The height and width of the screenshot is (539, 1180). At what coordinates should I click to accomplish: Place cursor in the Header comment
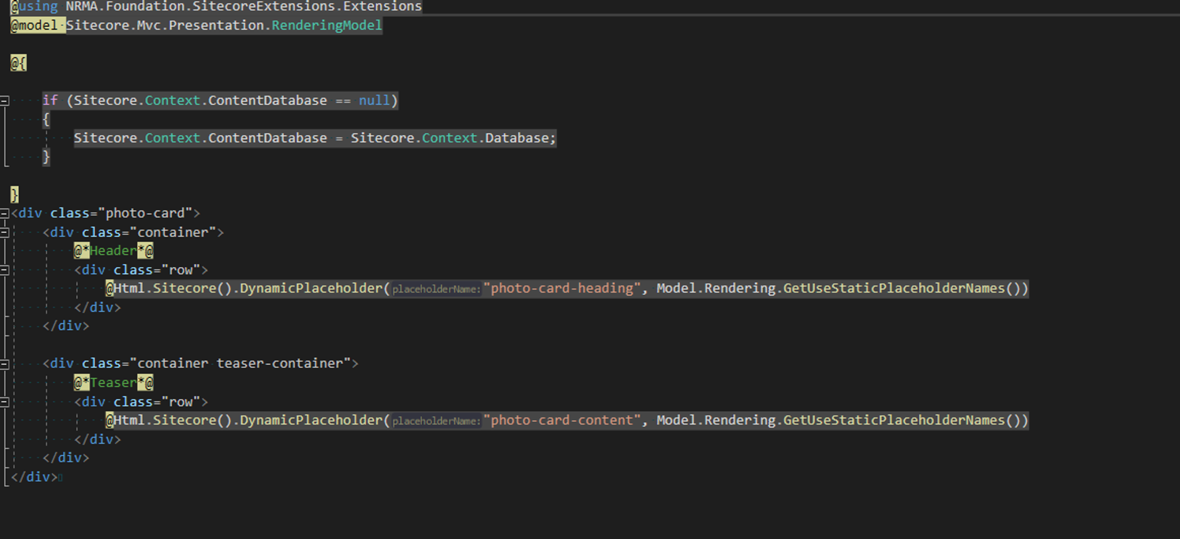[x=113, y=251]
